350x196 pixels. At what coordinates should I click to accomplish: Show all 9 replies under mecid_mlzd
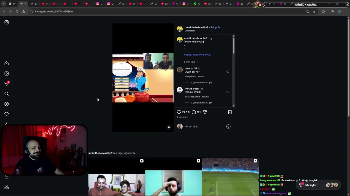(x=202, y=103)
